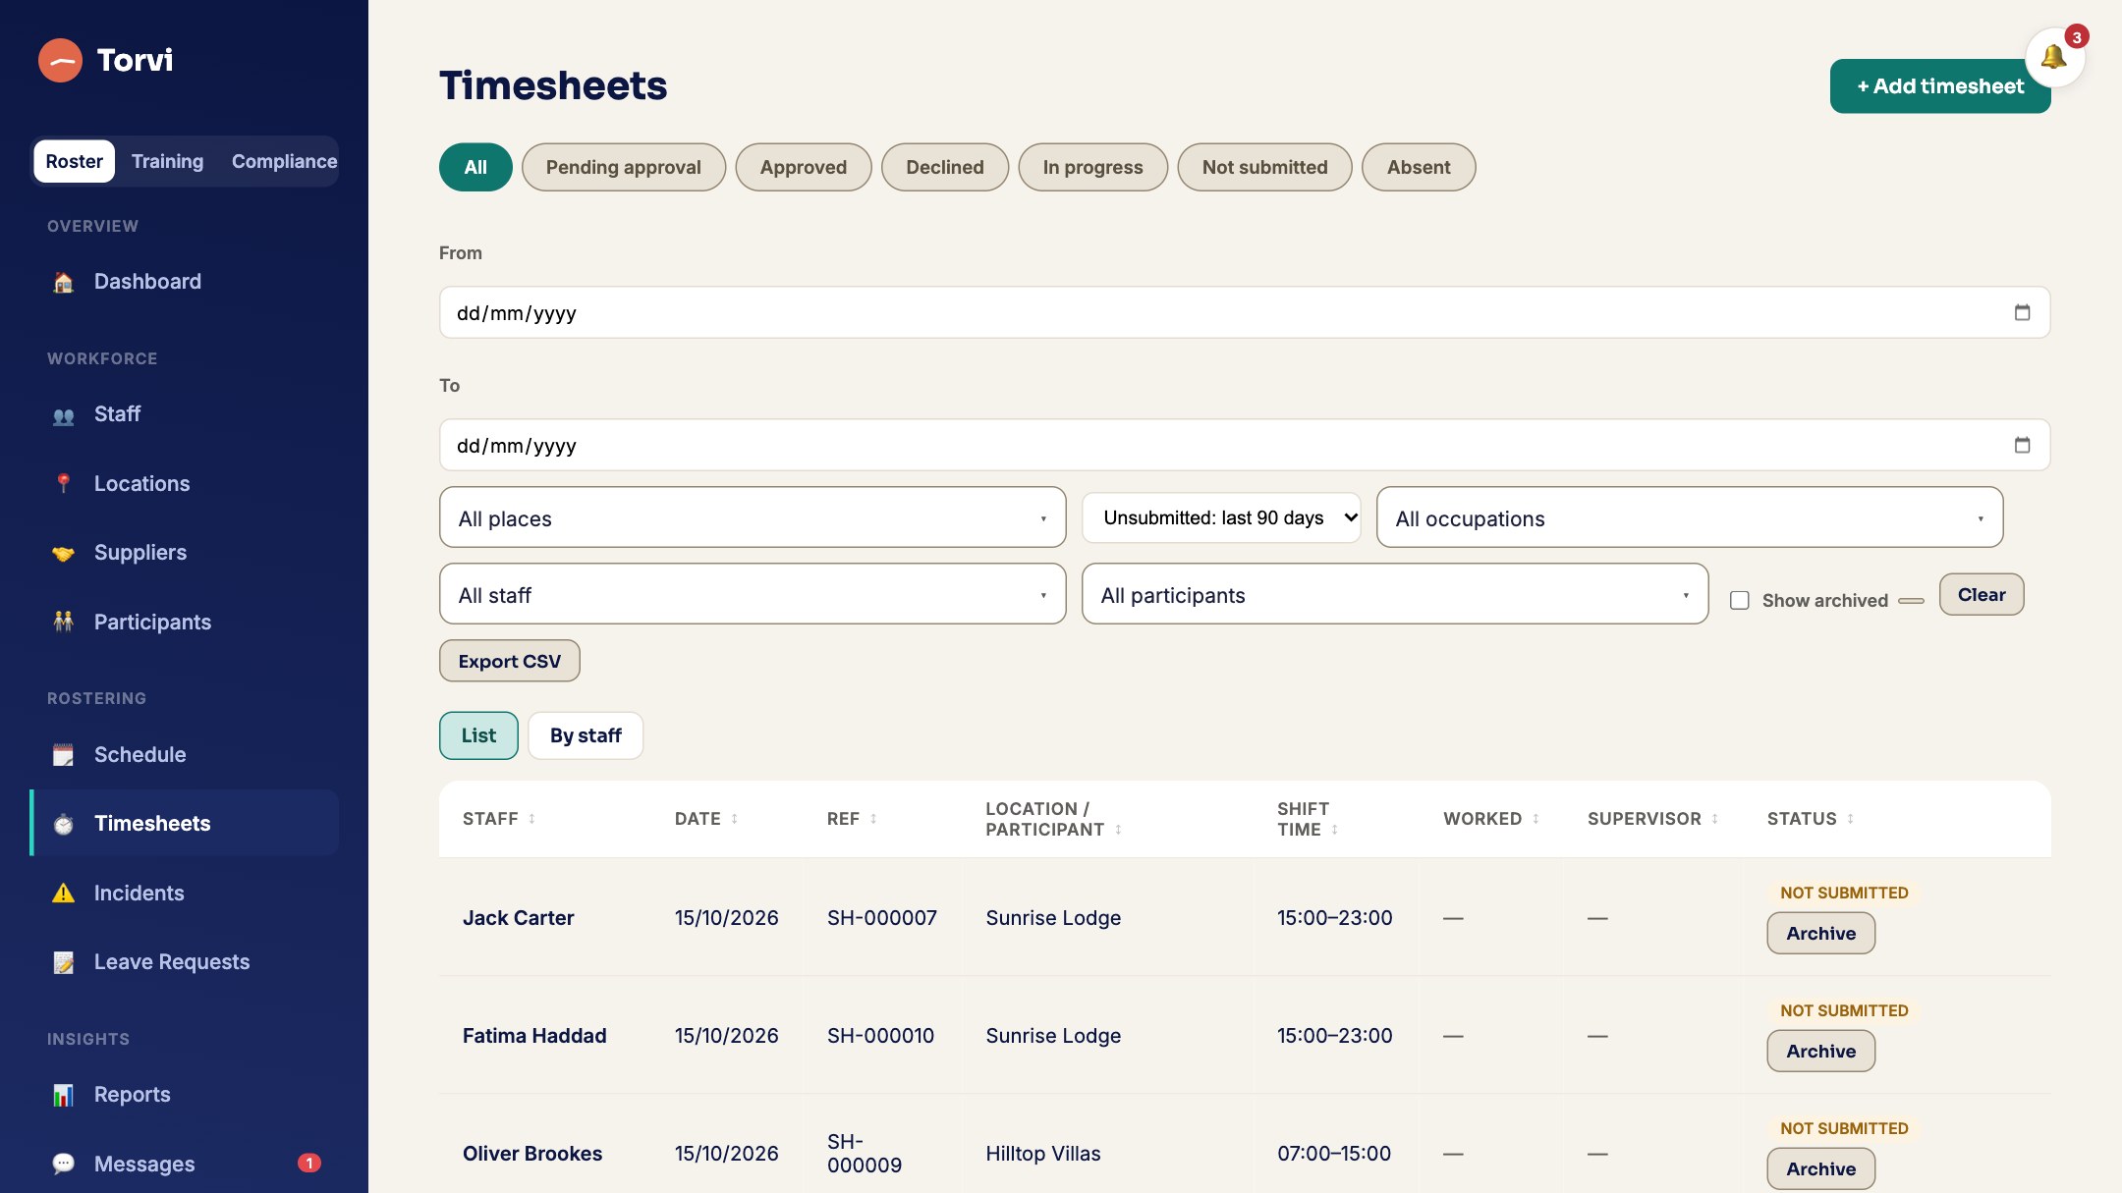Image resolution: width=2122 pixels, height=1193 pixels.
Task: Click the Leave Requests memo icon
Action: tap(63, 962)
